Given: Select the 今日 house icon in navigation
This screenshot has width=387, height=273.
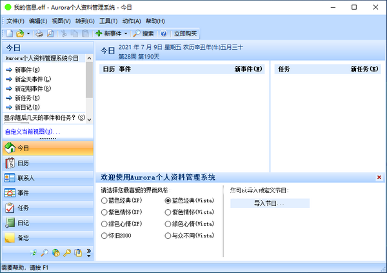Looking at the screenshot, I should (10, 148).
